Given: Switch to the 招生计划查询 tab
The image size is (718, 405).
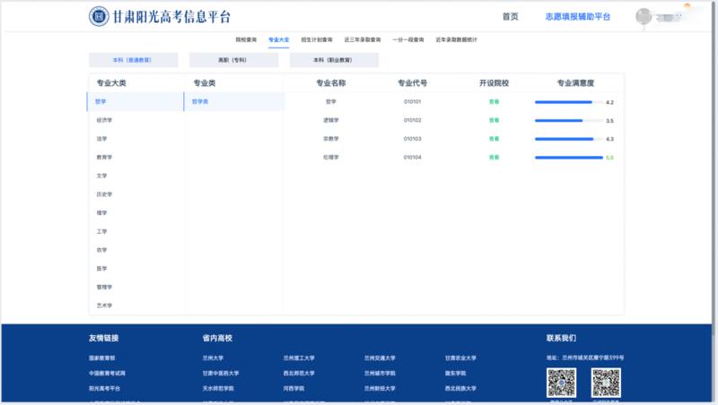Looking at the screenshot, I should pyautogui.click(x=316, y=40).
